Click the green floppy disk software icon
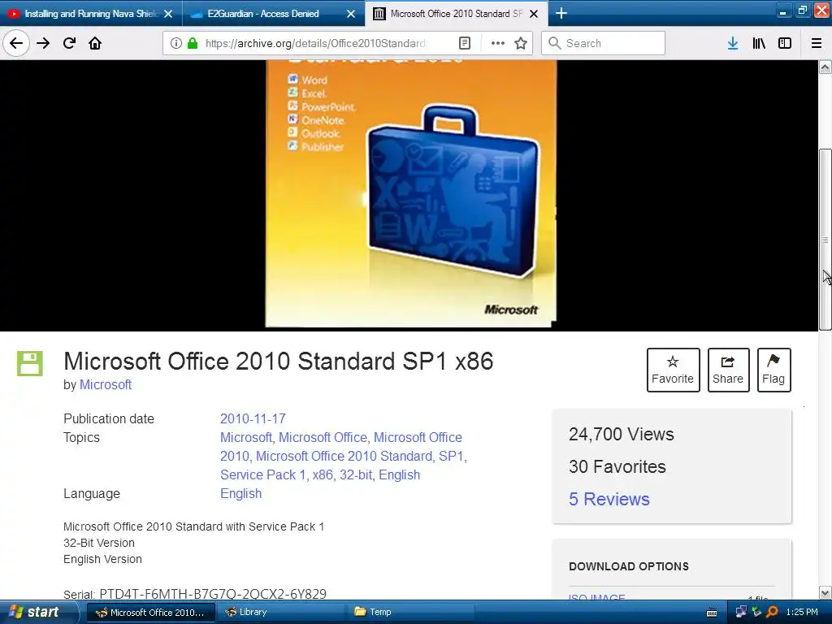This screenshot has width=832, height=624. coord(30,363)
